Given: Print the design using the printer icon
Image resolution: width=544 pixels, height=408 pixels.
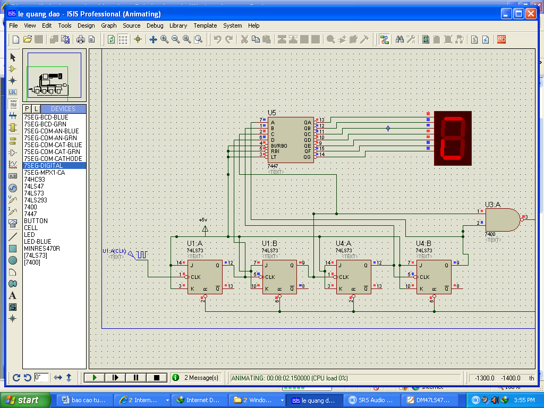Looking at the screenshot, I should (x=81, y=39).
